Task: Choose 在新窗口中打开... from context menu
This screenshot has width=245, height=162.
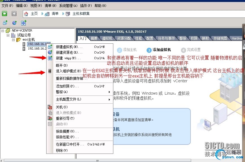Action: [x=80, y=144]
